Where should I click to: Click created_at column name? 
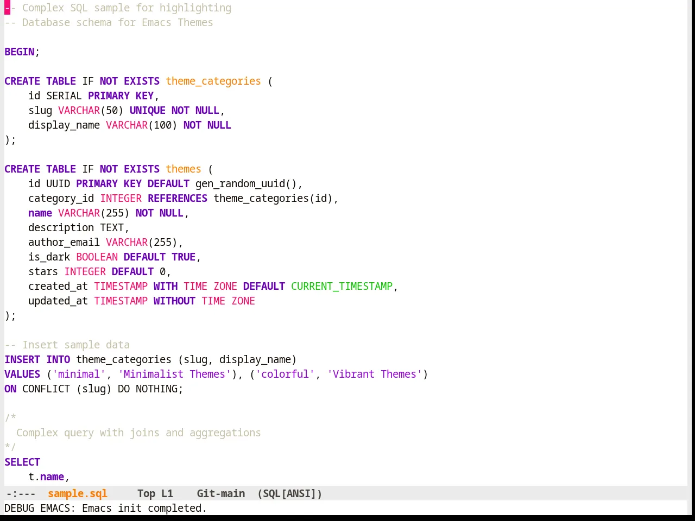point(58,286)
